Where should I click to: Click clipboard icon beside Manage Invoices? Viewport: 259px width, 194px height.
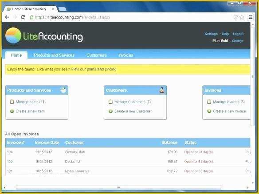click(x=209, y=101)
